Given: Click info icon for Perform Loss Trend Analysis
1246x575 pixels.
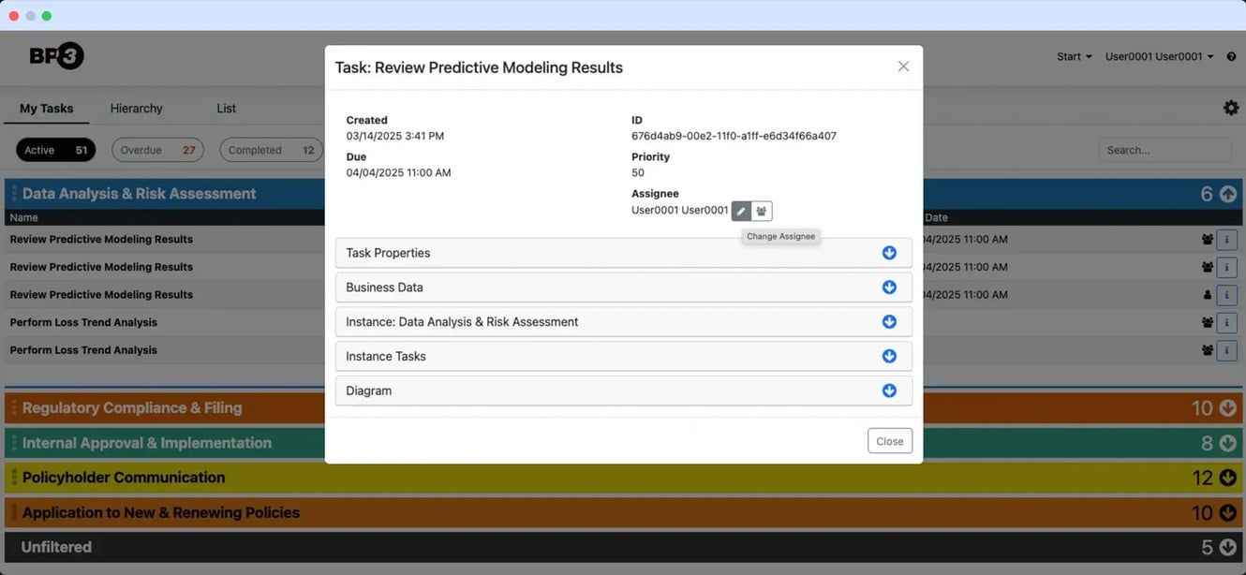Looking at the screenshot, I should (x=1226, y=322).
